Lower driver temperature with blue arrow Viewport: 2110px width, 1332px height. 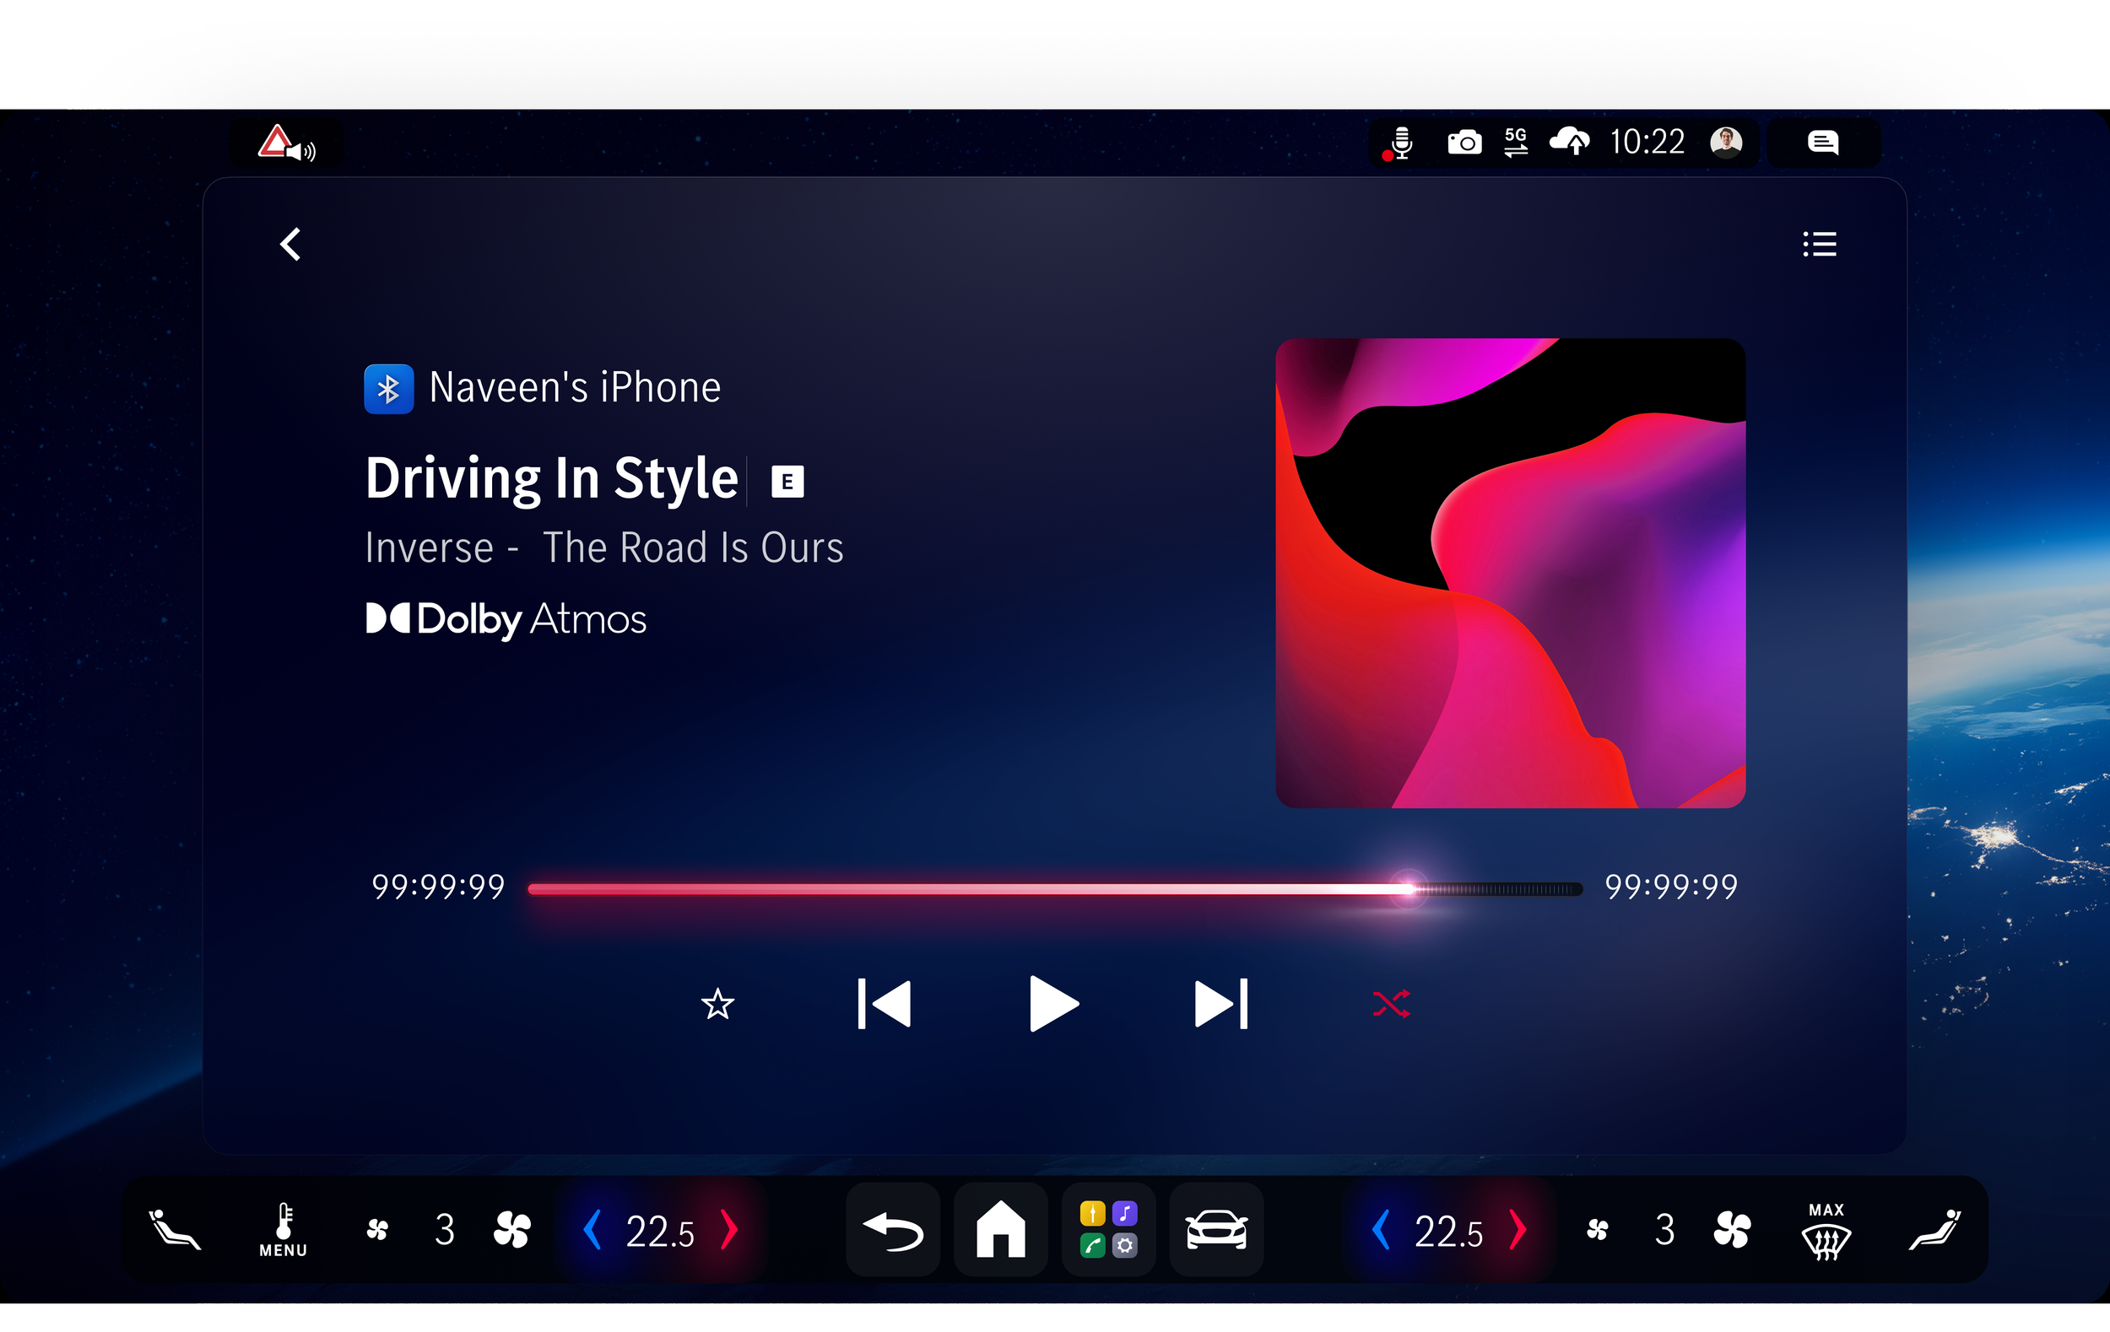tap(592, 1230)
